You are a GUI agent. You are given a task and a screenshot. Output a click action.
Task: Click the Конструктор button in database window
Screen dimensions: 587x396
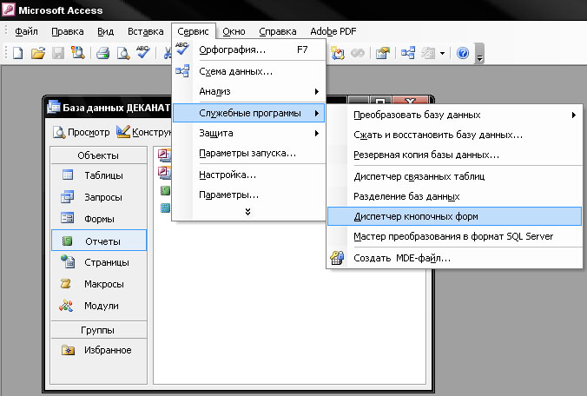tap(144, 132)
